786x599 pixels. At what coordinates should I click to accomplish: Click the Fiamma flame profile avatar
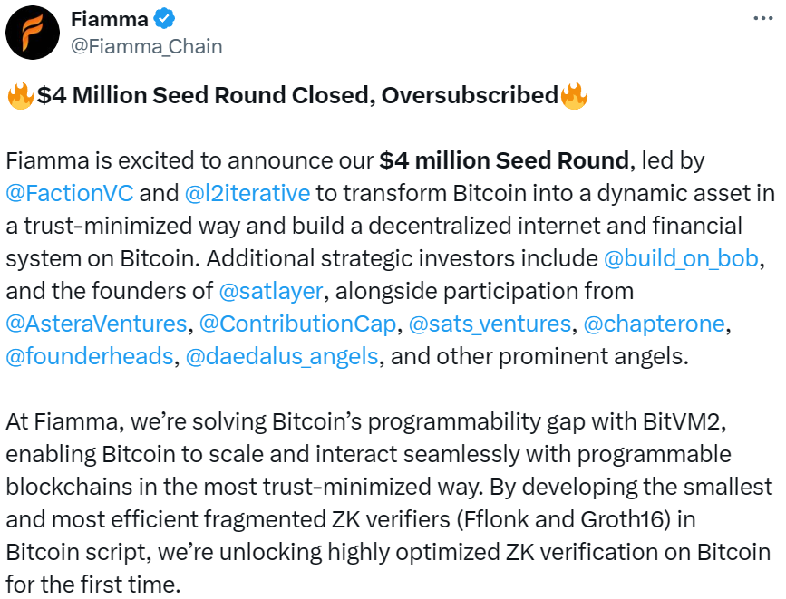pos(34,32)
